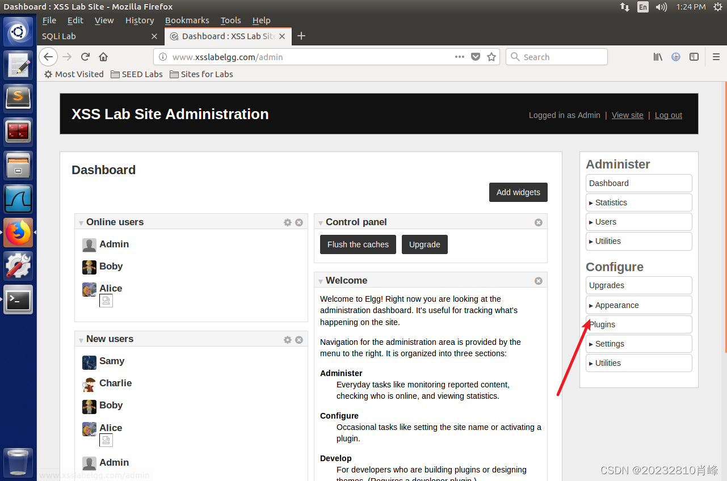Open the Bookmarks menu
The width and height of the screenshot is (727, 481).
(187, 20)
